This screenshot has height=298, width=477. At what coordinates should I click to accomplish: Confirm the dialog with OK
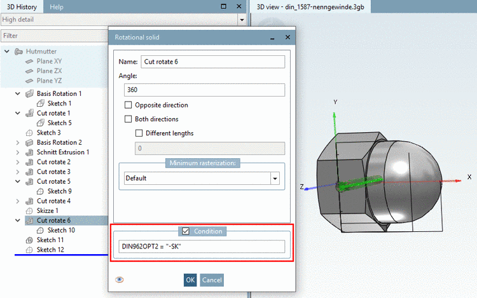[190, 280]
